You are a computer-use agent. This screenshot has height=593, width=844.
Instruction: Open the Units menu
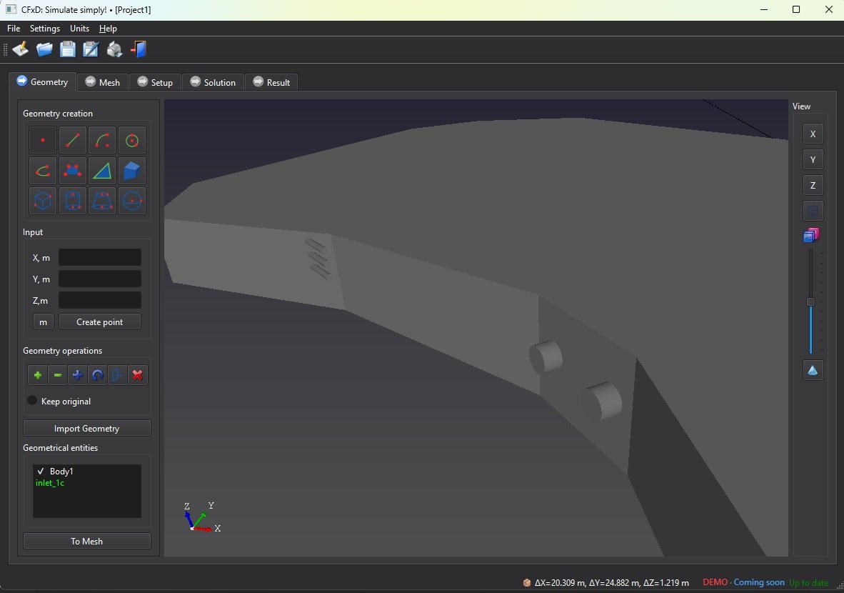pyautogui.click(x=79, y=29)
